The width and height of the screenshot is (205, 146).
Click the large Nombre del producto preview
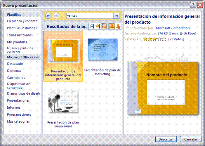coord(164,88)
